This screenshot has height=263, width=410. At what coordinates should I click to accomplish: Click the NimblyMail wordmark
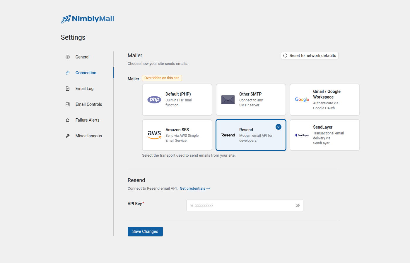pos(93,19)
